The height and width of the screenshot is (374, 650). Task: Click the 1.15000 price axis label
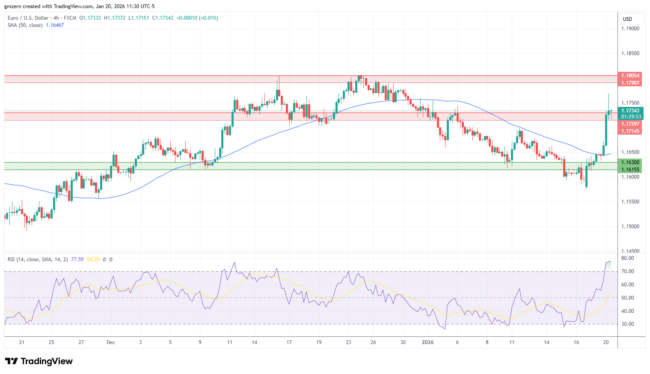pos(630,227)
